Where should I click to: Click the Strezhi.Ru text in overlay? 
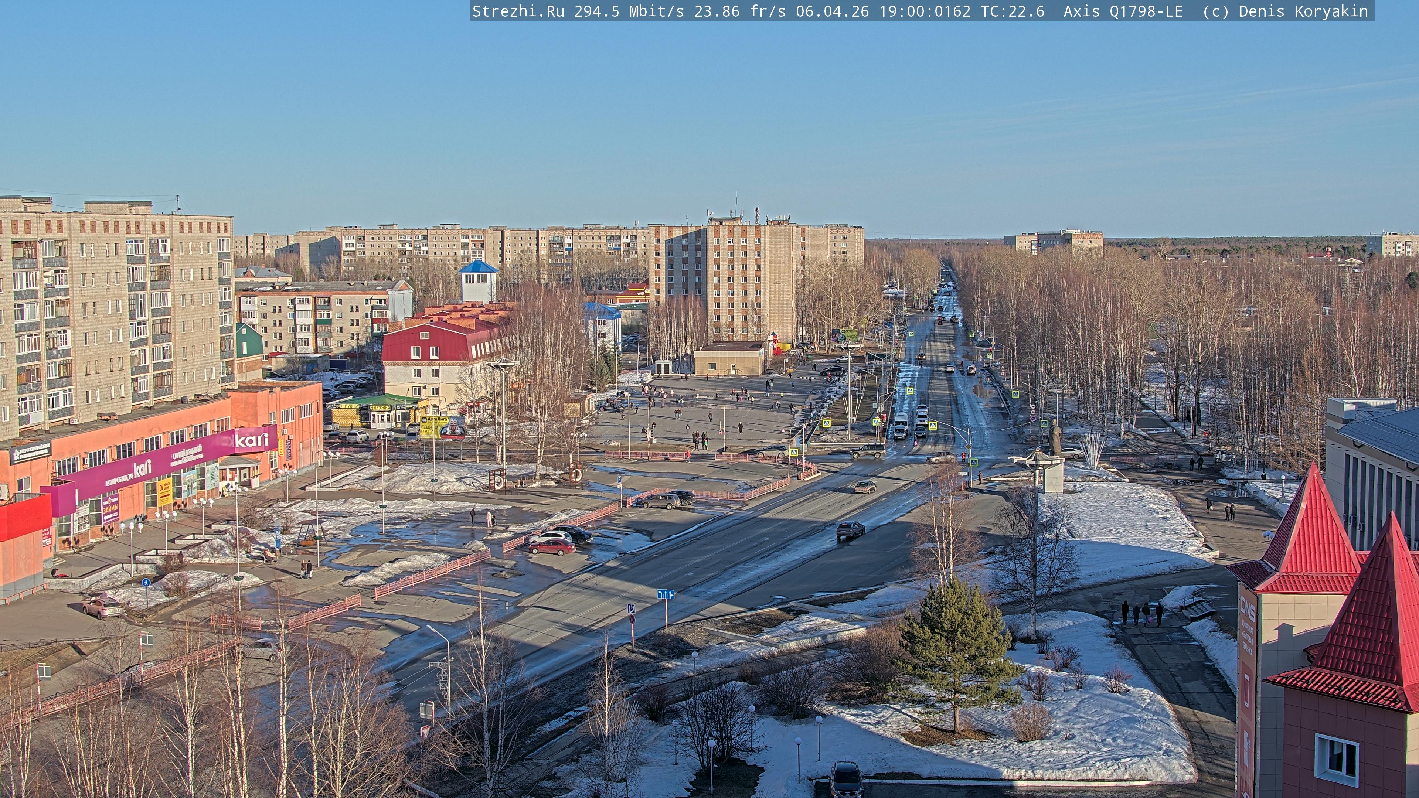[x=518, y=11]
